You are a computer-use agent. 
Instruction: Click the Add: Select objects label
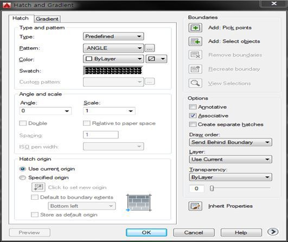(x=234, y=41)
